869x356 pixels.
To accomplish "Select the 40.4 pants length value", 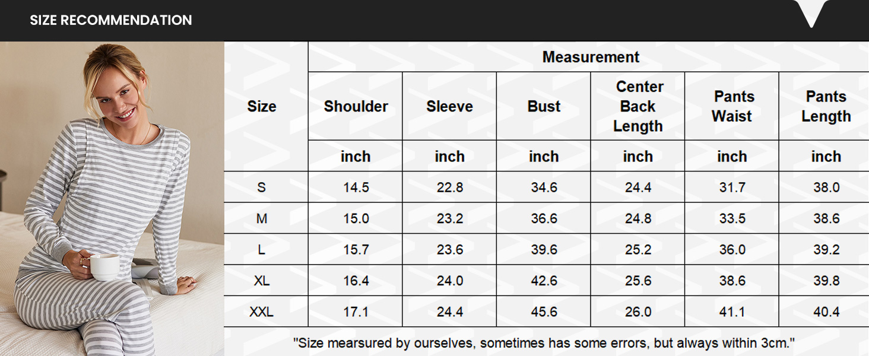I will (826, 312).
